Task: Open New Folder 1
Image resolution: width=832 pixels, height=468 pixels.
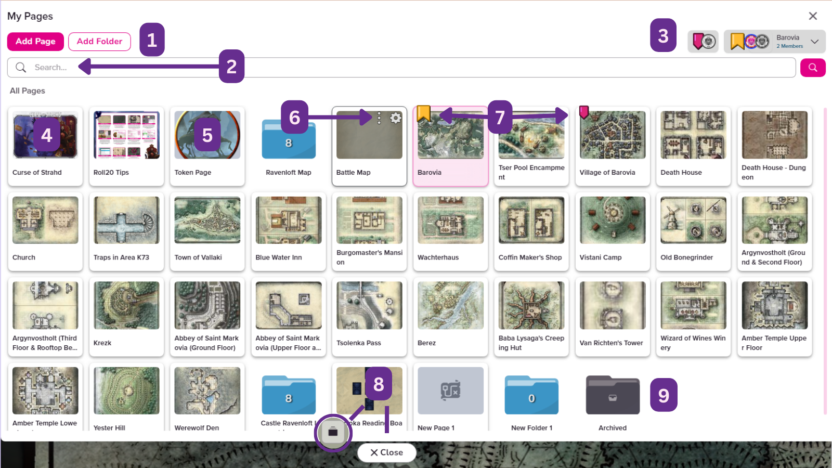Action: pyautogui.click(x=531, y=395)
